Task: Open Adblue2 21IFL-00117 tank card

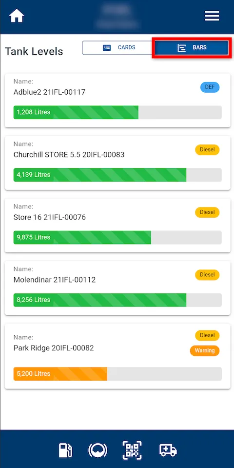Action: point(117,101)
